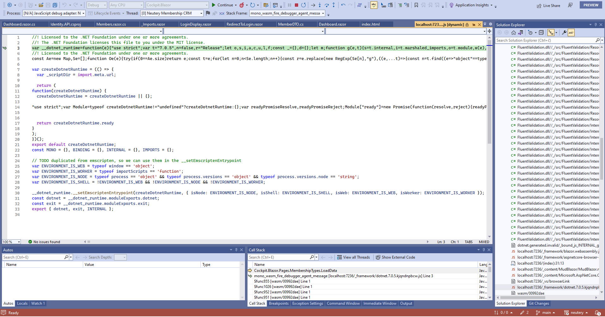Toggle Show External Code in Call Stack
This screenshot has height=317, width=605.
[x=395, y=257]
